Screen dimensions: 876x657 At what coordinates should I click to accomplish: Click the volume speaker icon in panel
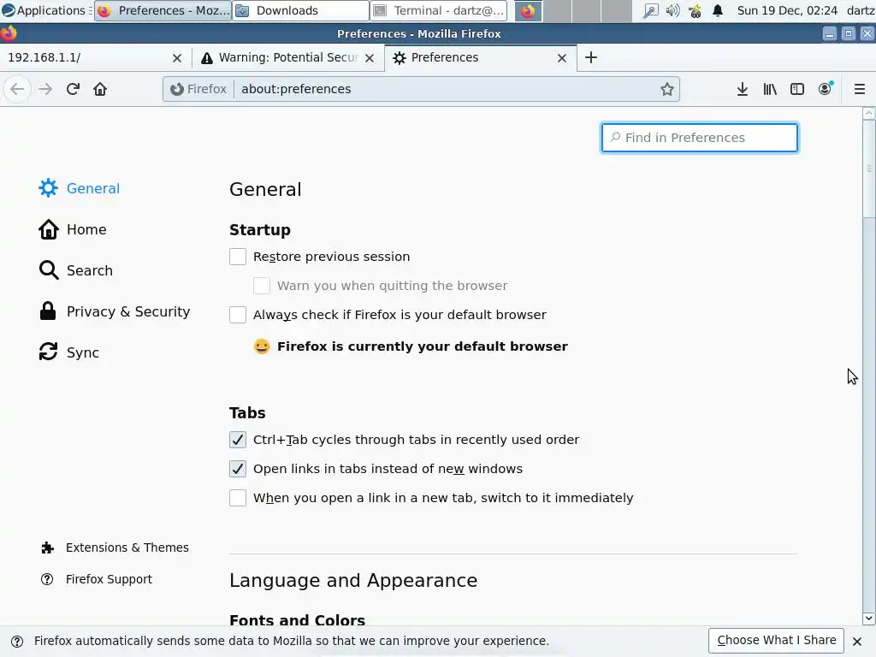[672, 10]
